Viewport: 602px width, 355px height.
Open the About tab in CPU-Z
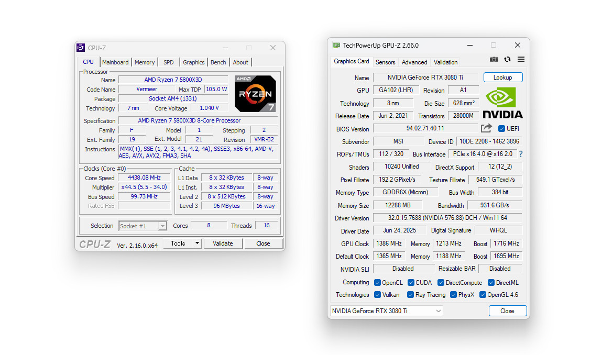[x=240, y=62]
